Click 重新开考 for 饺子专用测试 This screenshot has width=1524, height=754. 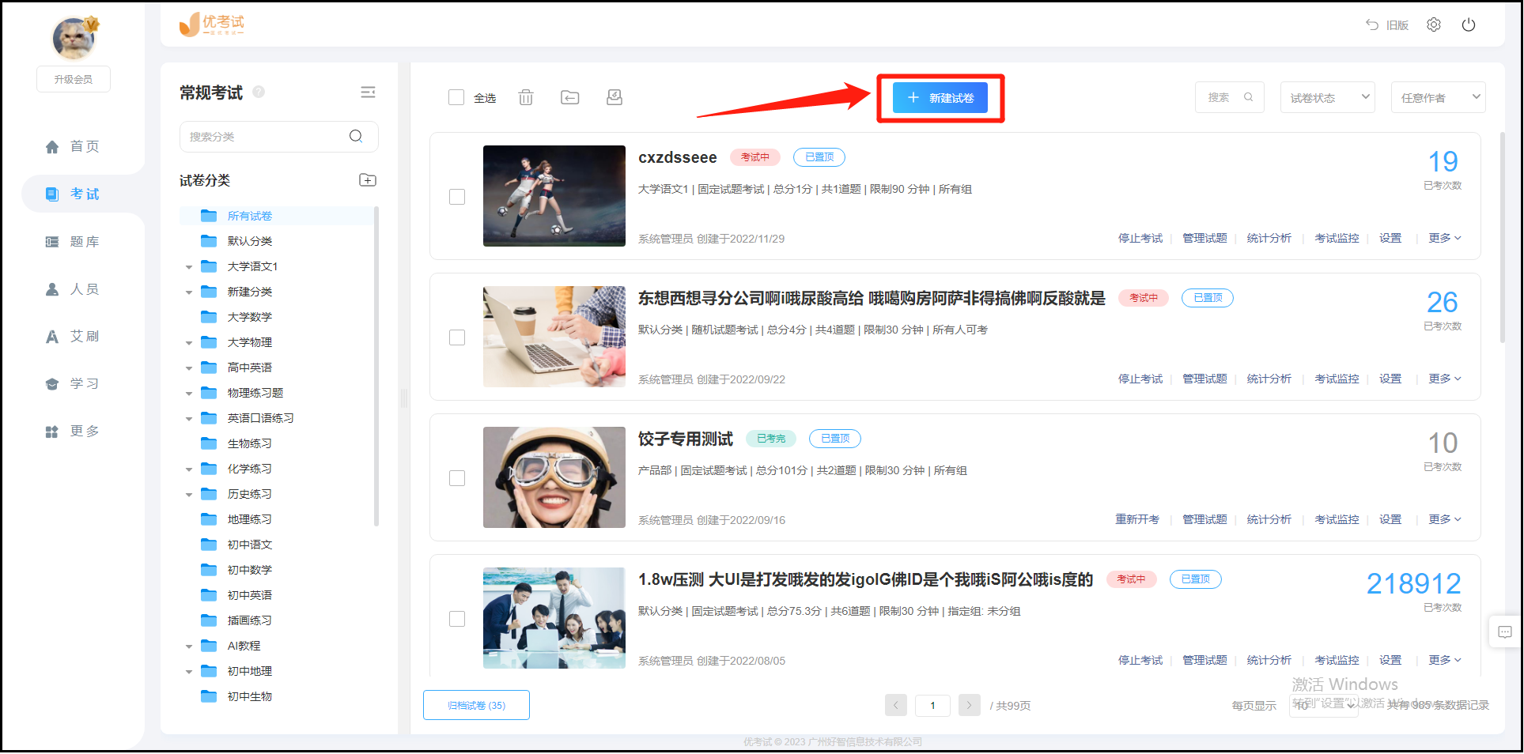(1137, 519)
